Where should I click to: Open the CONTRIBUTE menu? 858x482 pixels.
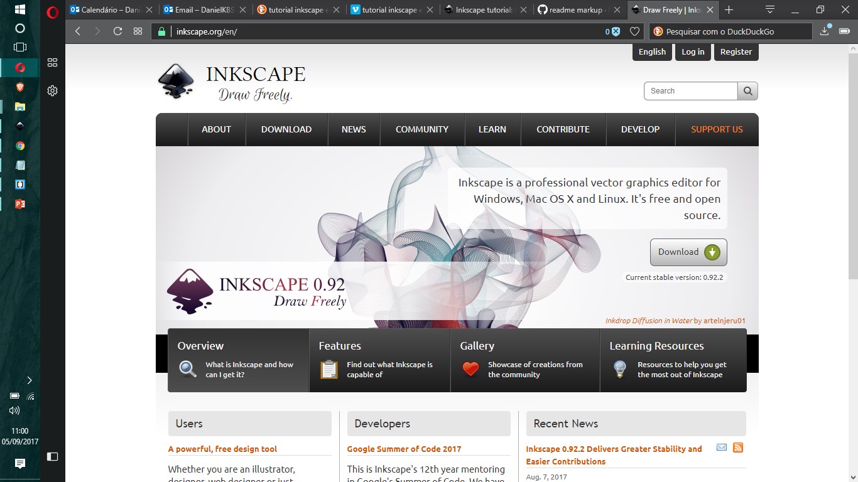563,129
